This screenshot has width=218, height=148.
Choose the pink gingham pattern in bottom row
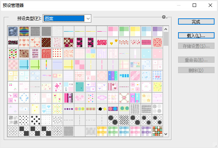[135, 131]
